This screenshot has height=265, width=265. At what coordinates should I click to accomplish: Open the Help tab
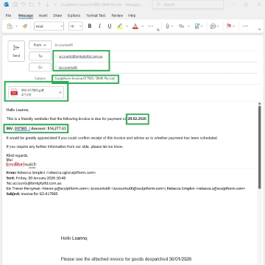132,15
